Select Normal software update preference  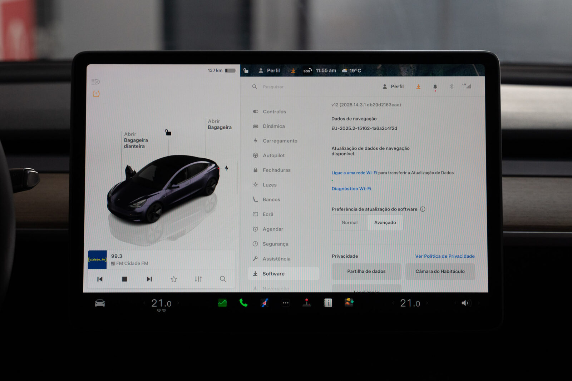(x=349, y=223)
